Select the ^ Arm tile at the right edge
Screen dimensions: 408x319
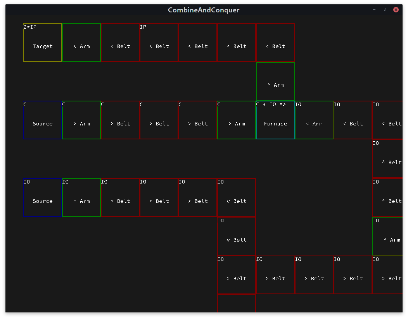click(x=388, y=236)
